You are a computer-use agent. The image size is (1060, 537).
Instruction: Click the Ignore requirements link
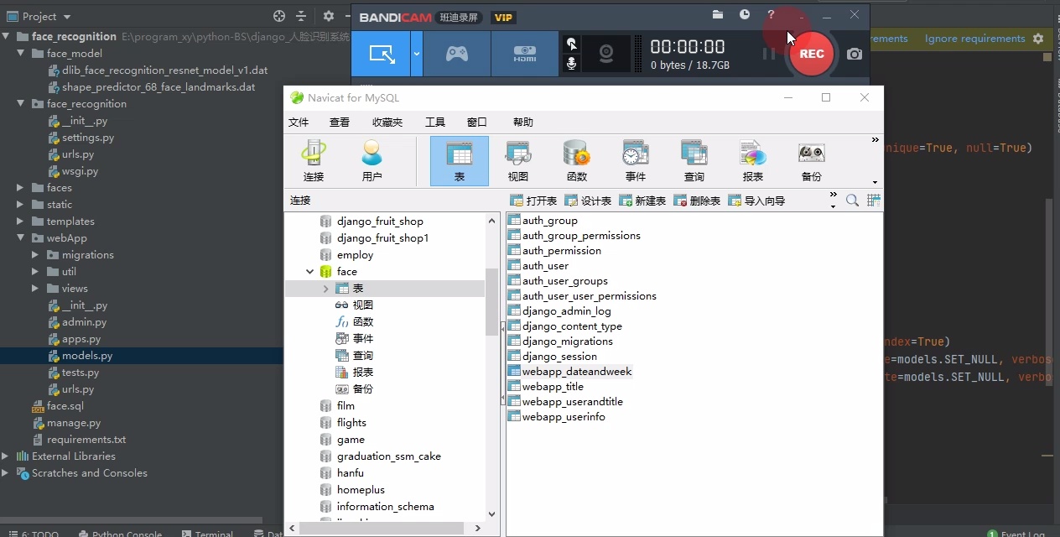click(x=974, y=38)
